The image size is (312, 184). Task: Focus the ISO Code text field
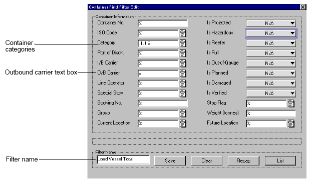pos(158,33)
